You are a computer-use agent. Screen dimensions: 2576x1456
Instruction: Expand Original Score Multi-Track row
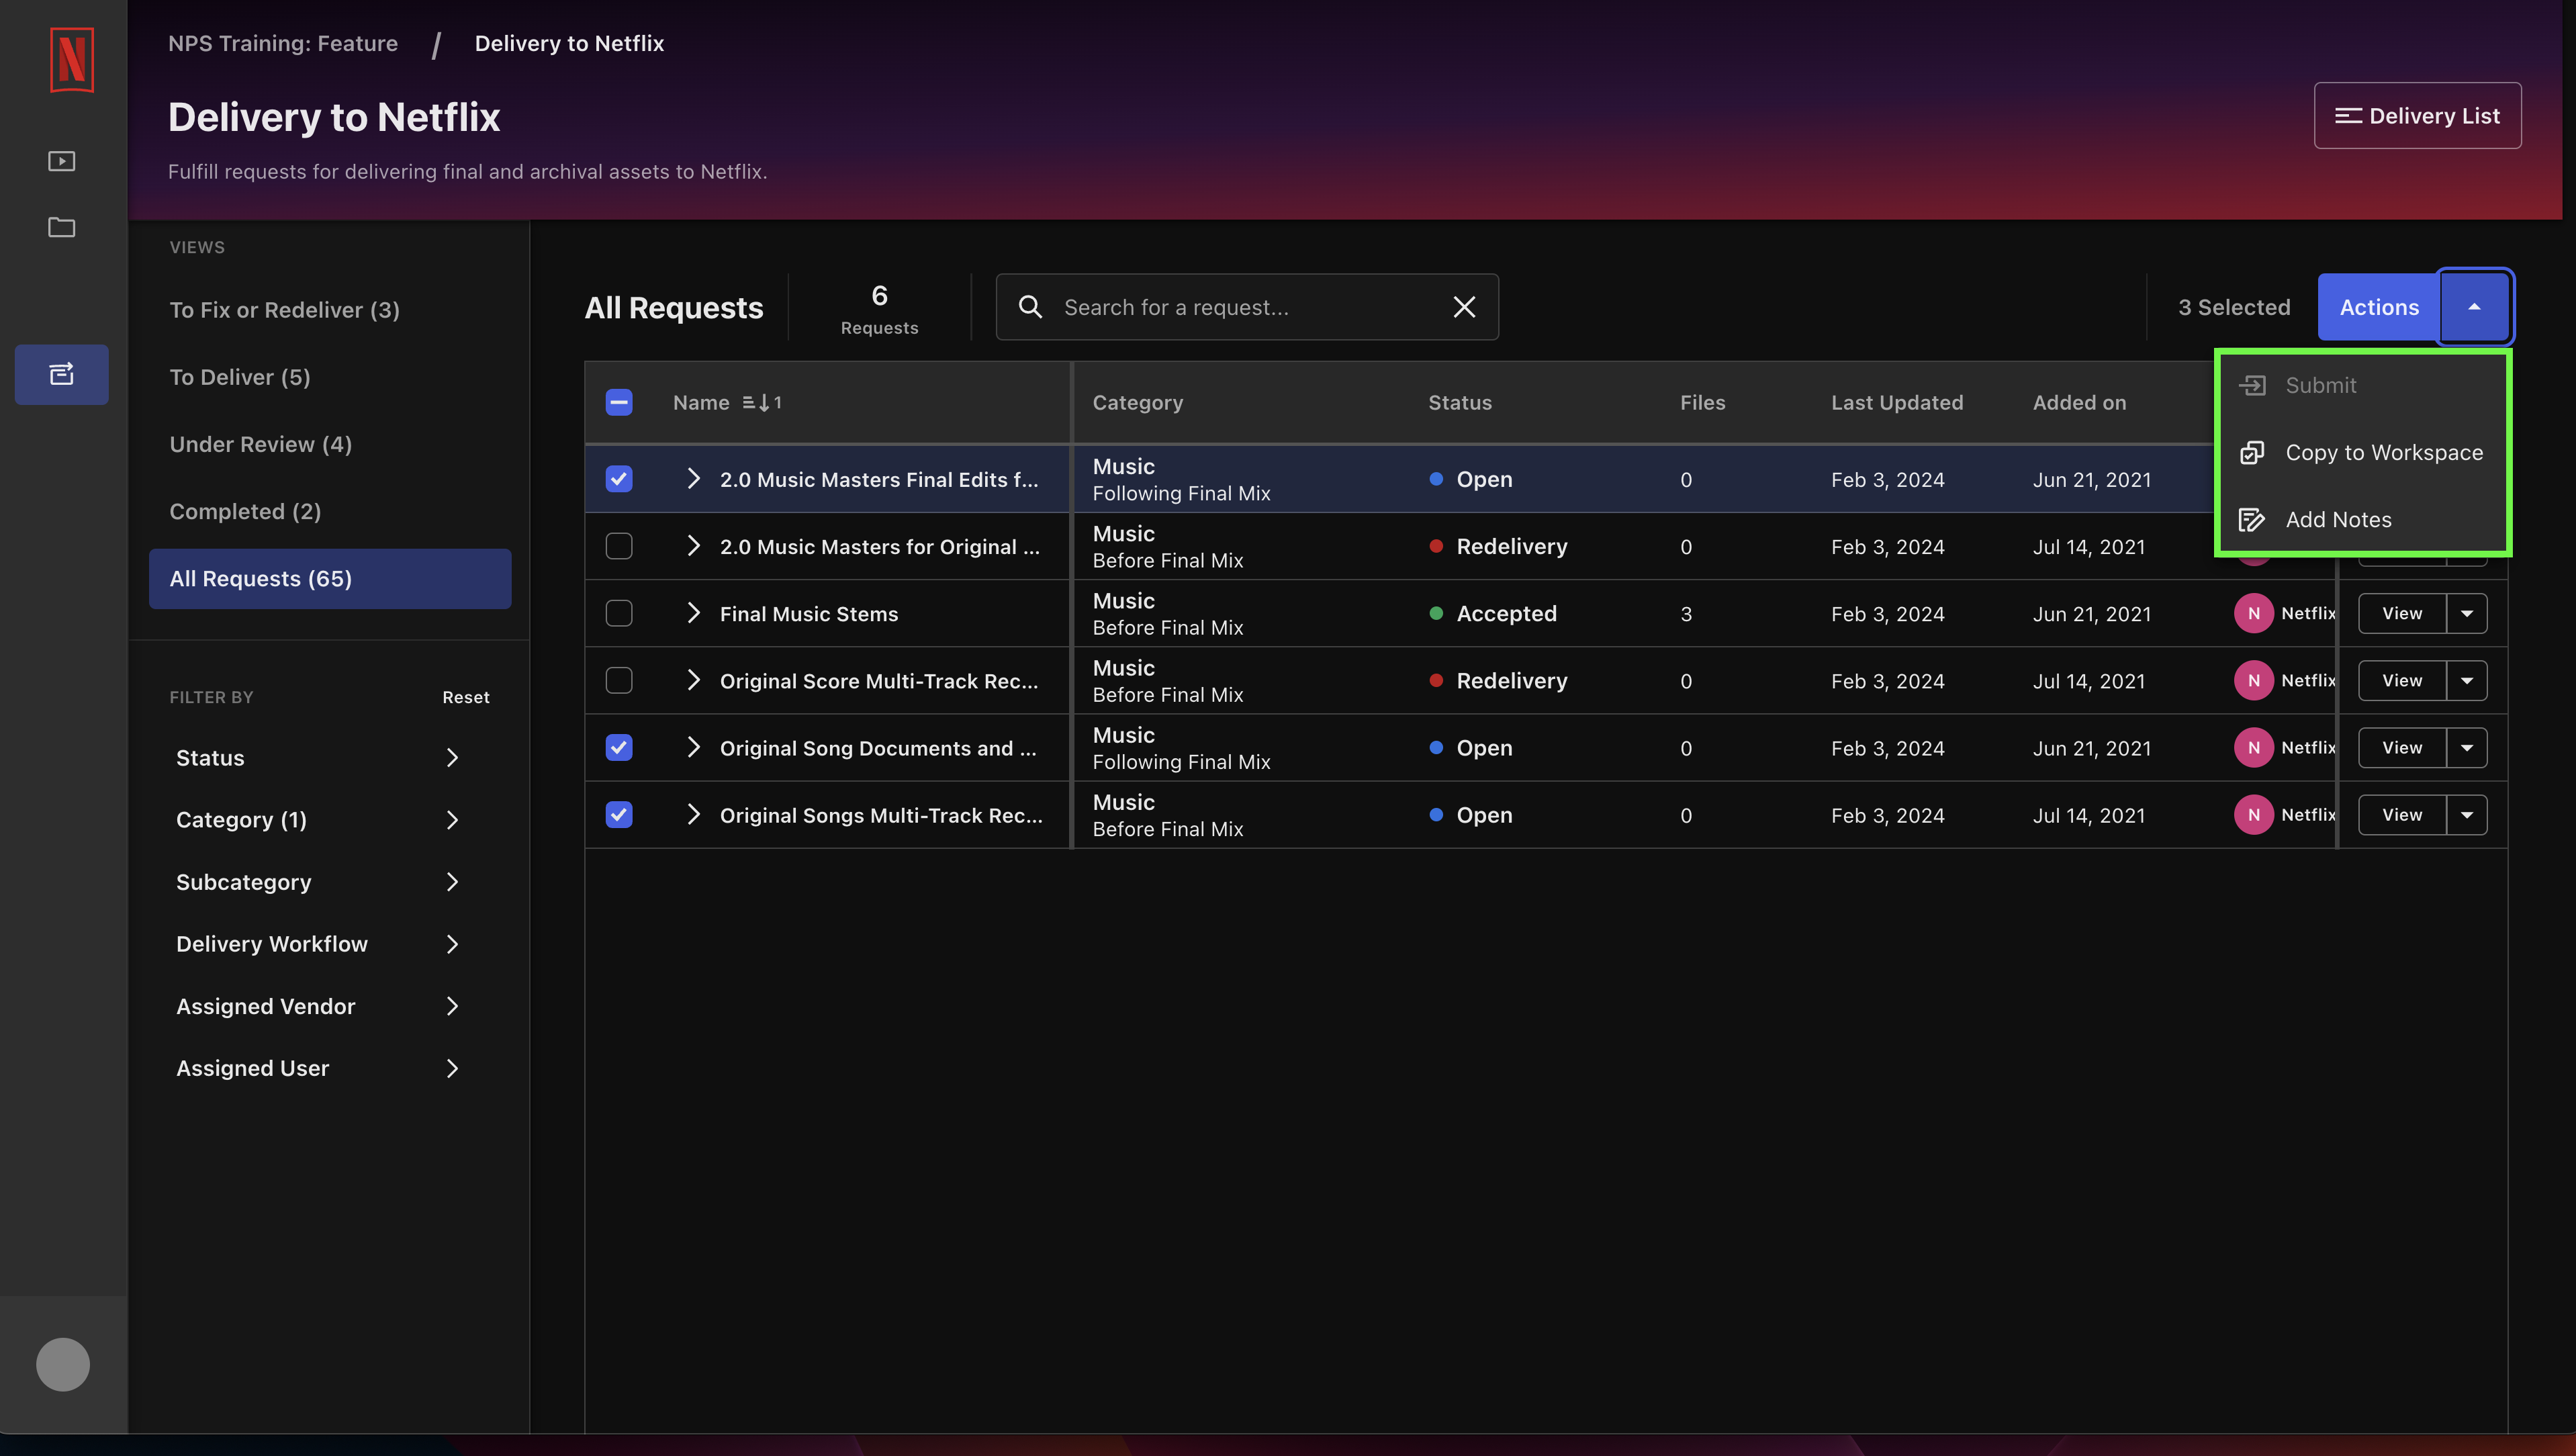coord(693,680)
